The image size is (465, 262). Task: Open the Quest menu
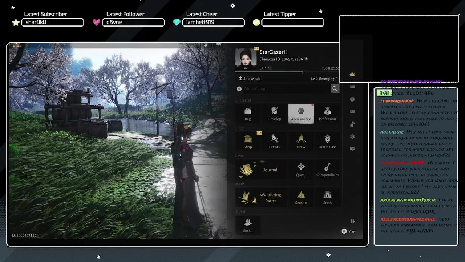pyautogui.click(x=301, y=170)
